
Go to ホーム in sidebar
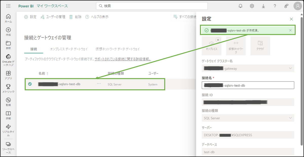coord(8,18)
